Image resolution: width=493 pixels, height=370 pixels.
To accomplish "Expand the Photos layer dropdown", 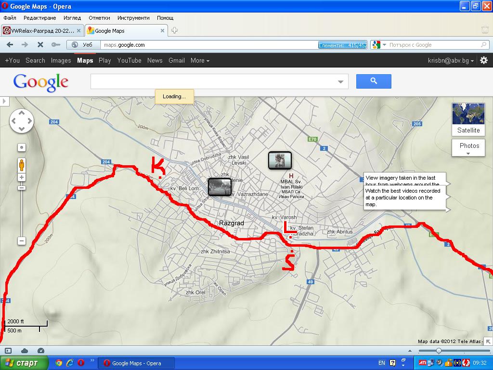I will (x=469, y=148).
